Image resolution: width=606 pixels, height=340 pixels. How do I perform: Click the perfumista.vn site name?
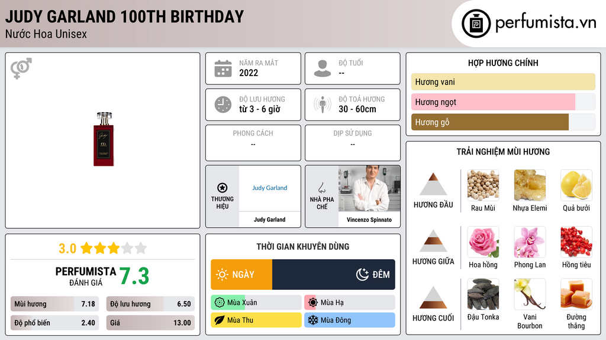546,23
